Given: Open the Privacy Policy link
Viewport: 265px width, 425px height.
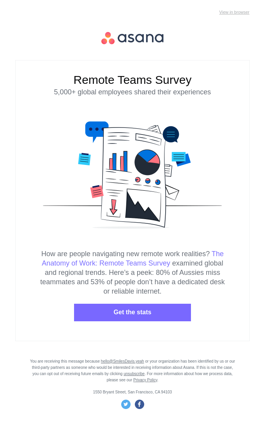Looking at the screenshot, I should pos(145,380).
